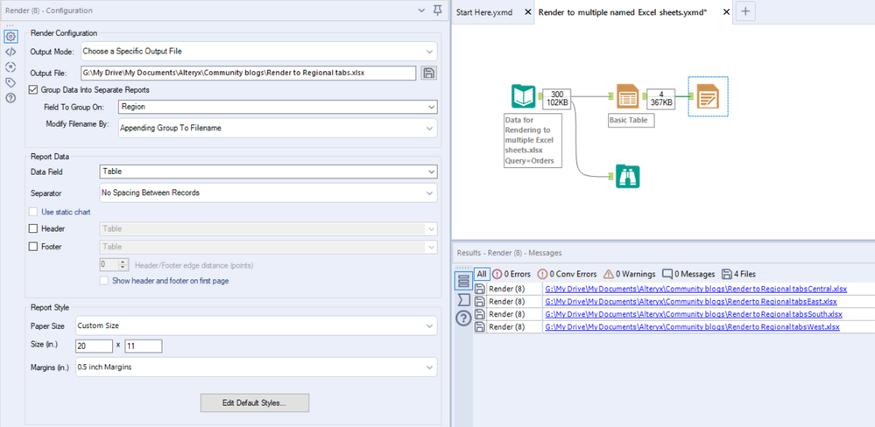Filter results by 4 Files
Image resolution: width=875 pixels, height=427 pixels.
[x=739, y=274]
